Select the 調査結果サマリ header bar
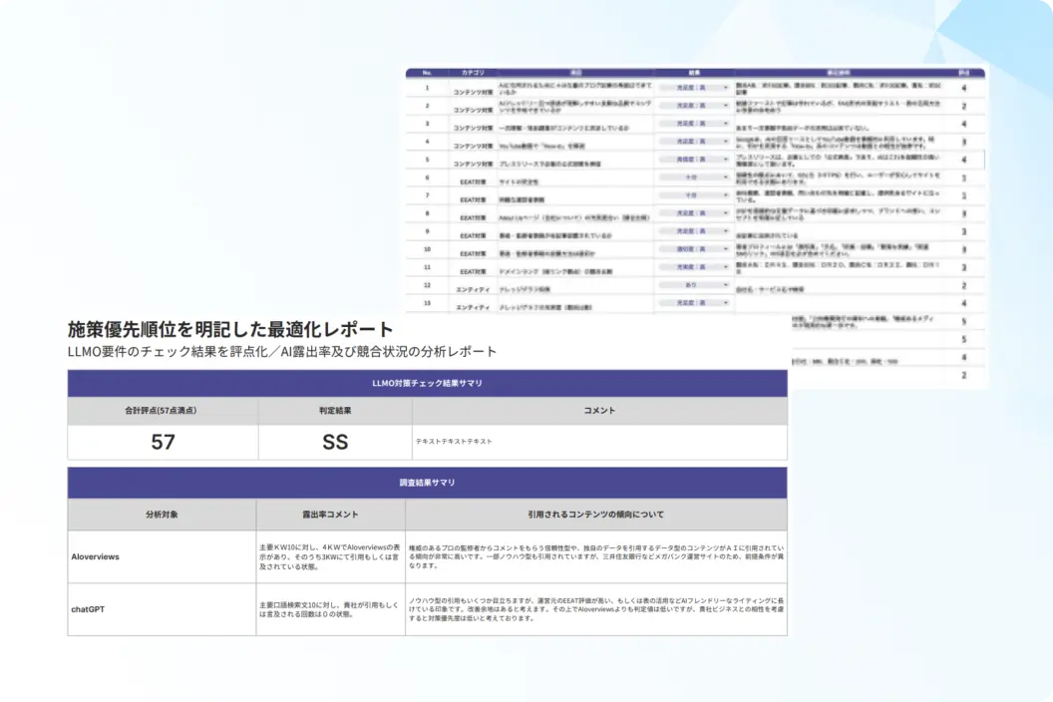 click(427, 483)
